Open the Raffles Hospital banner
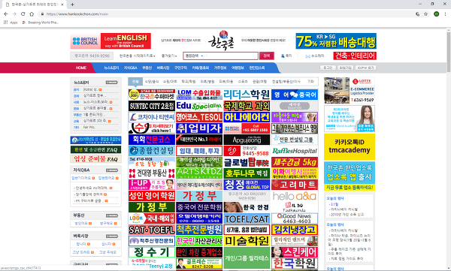 point(295,151)
